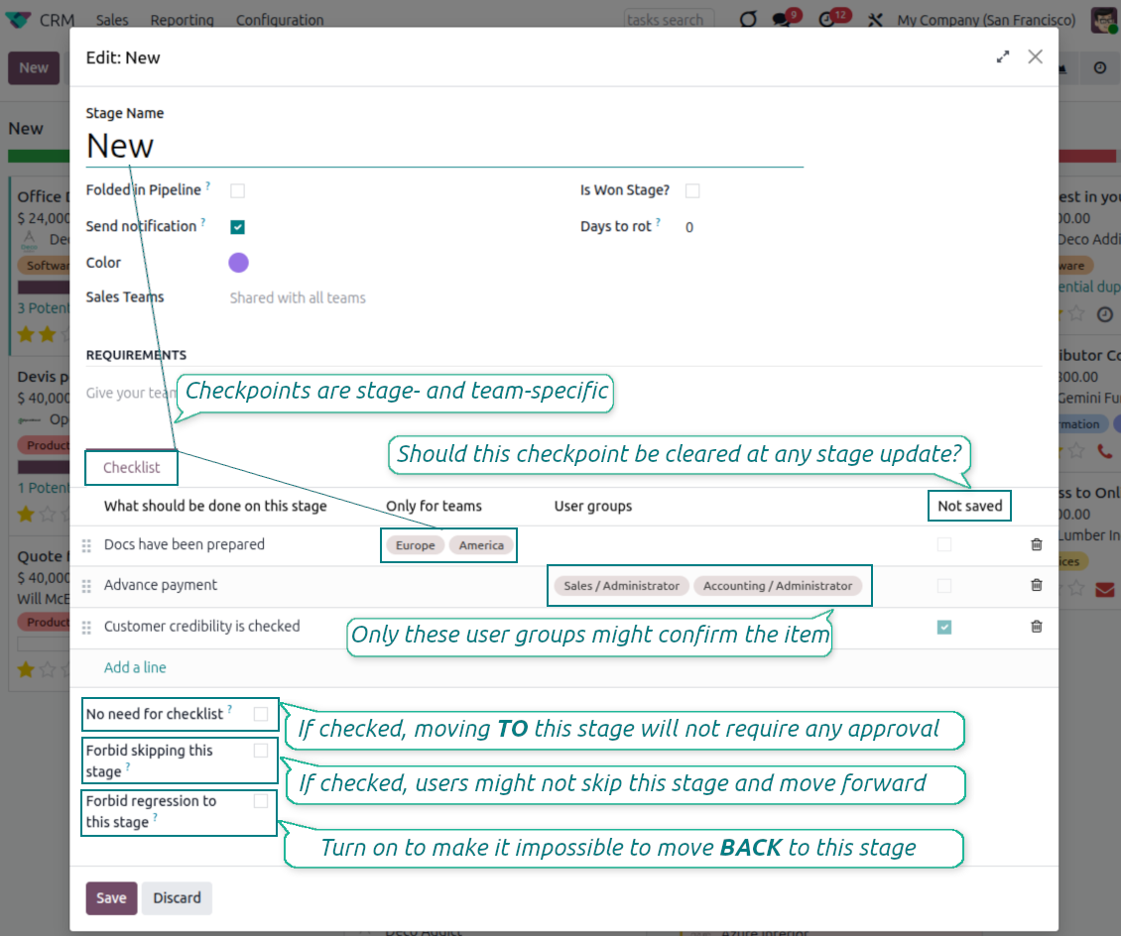
Task: Remove Customer credibility is checked line
Action: coord(1036,627)
